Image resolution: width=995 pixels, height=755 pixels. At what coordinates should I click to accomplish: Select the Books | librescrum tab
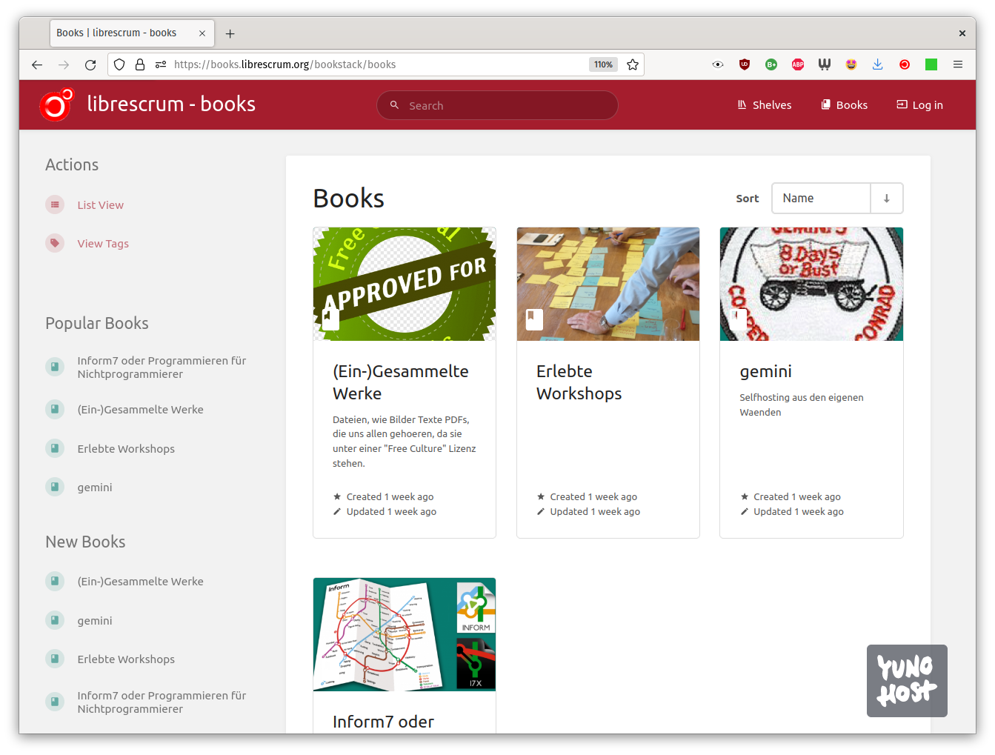click(x=132, y=33)
